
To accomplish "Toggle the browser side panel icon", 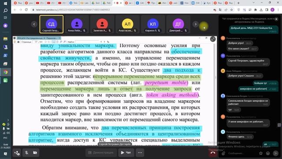I will point(267,10).
